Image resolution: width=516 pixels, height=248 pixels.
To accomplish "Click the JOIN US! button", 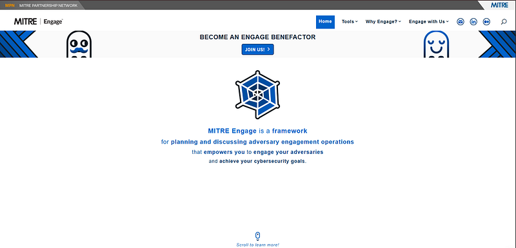I will click(257, 49).
